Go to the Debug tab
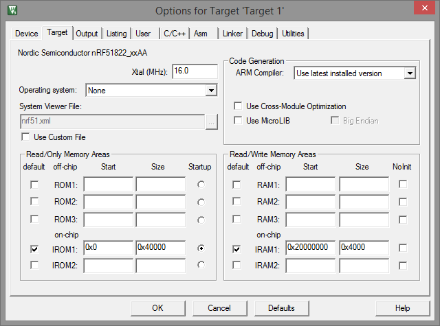This screenshot has width=440, height=326. (262, 33)
